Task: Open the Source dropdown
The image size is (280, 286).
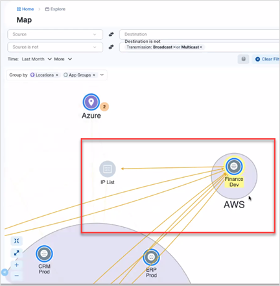Action: tap(55, 34)
